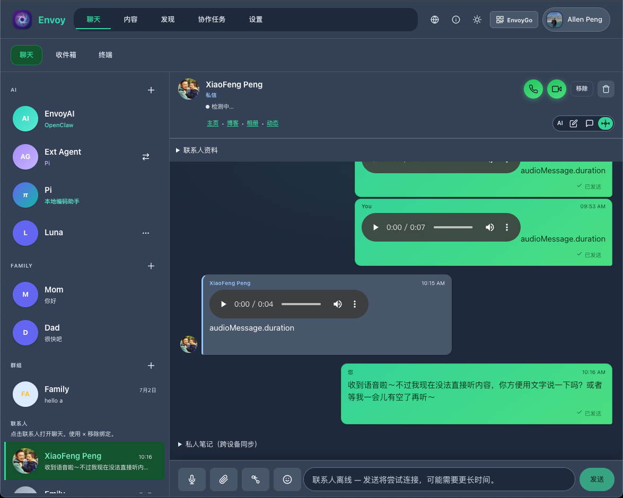Click the Envoy swirl logo

(22, 20)
